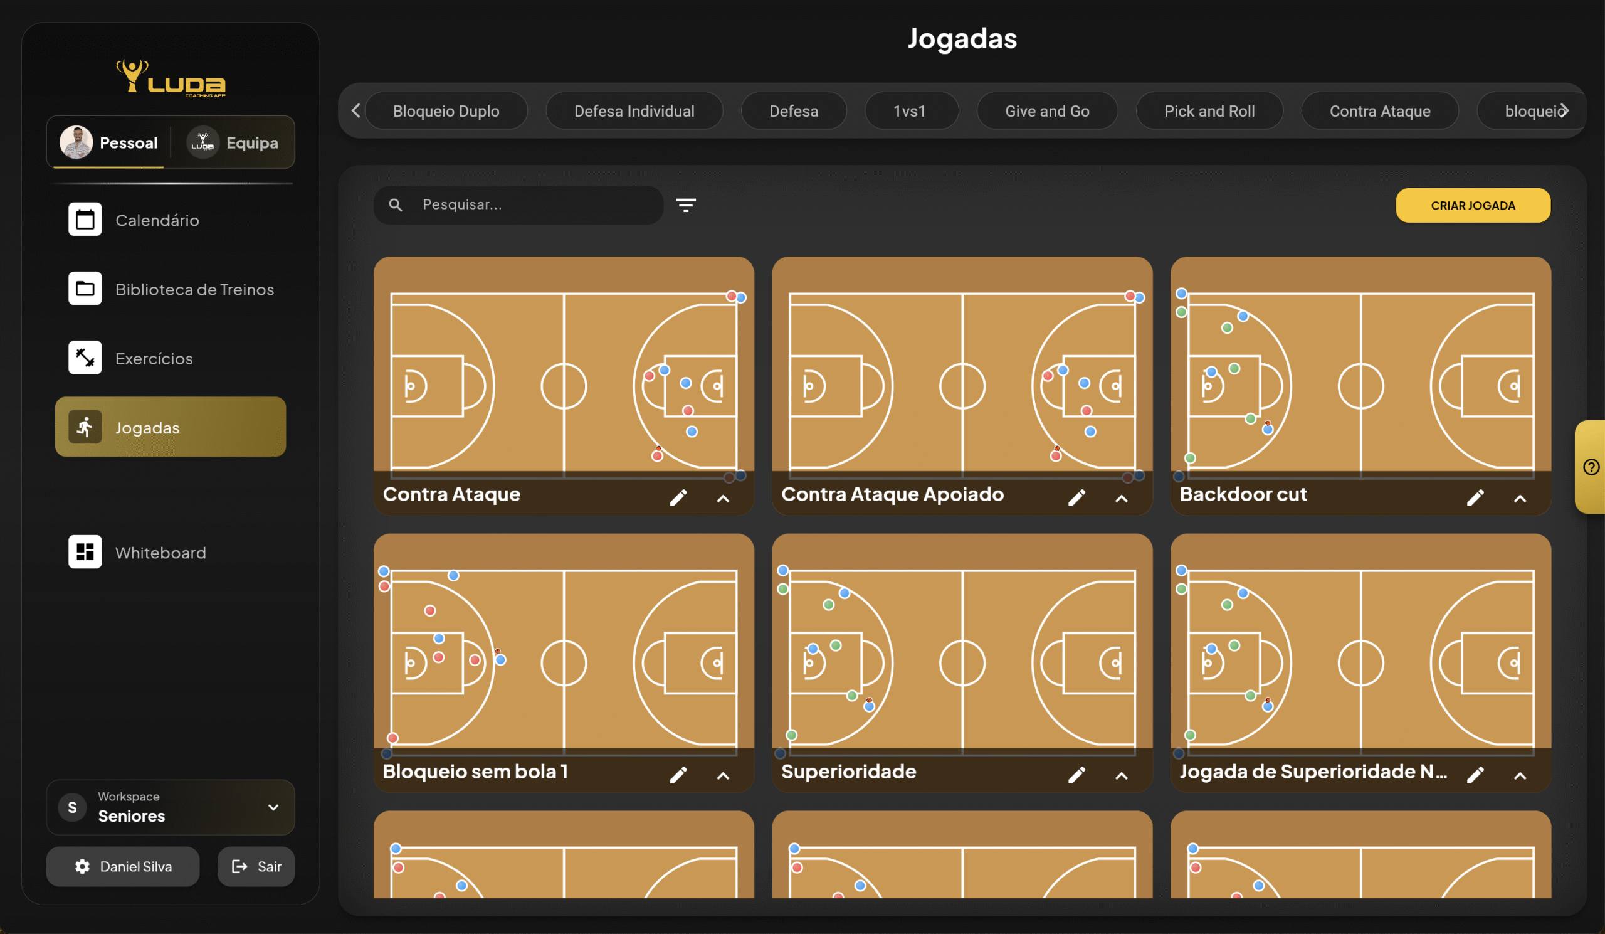The height and width of the screenshot is (934, 1605).
Task: Select the Bloqueio Duplo category chip
Action: pos(446,111)
